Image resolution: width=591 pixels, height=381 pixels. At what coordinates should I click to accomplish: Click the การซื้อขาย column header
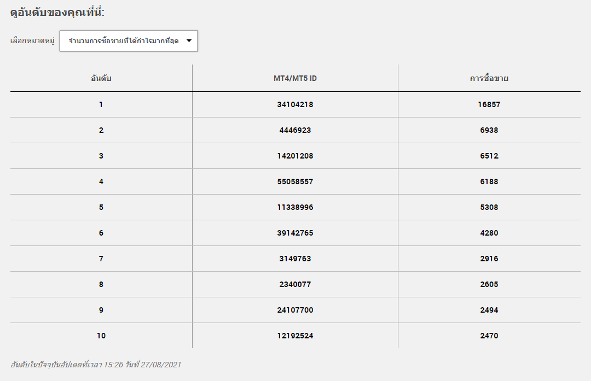(x=489, y=78)
